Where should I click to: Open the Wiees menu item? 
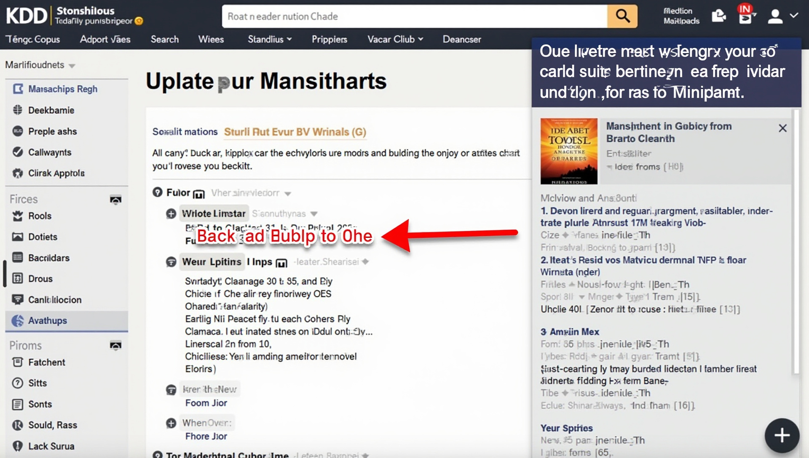(211, 39)
